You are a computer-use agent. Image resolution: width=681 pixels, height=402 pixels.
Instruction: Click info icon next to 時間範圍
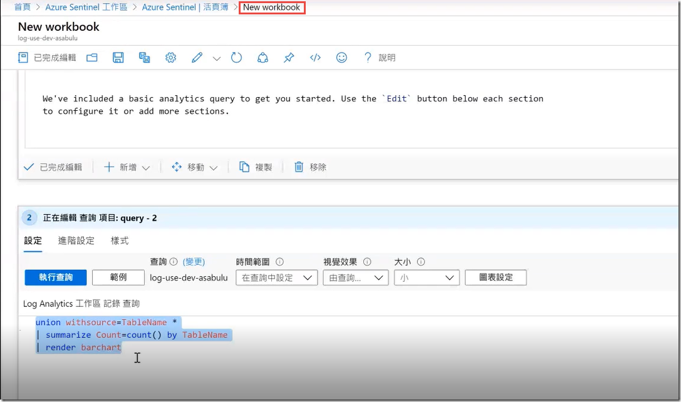click(x=279, y=262)
